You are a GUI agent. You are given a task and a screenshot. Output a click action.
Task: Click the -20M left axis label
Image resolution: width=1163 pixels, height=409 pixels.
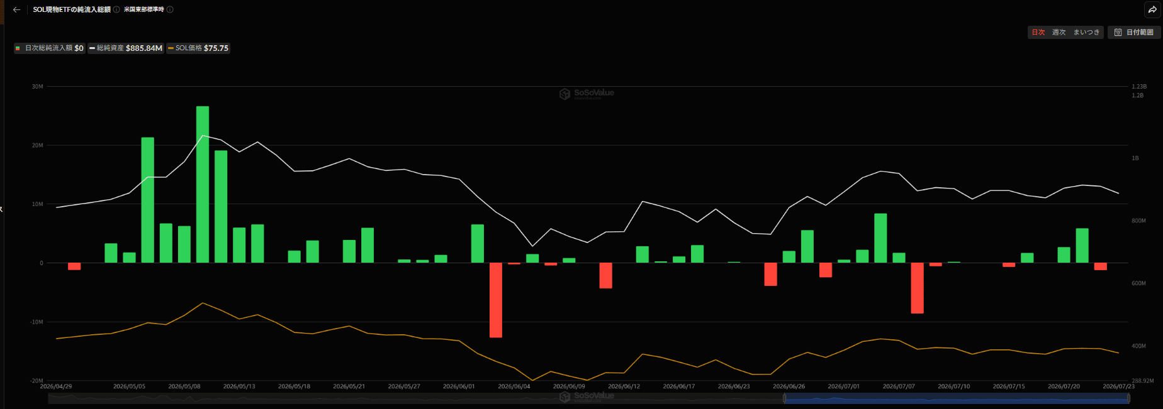(37, 381)
